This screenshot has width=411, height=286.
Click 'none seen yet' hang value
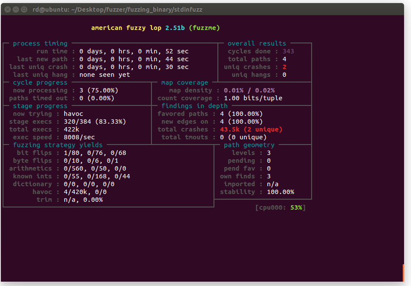(105, 75)
